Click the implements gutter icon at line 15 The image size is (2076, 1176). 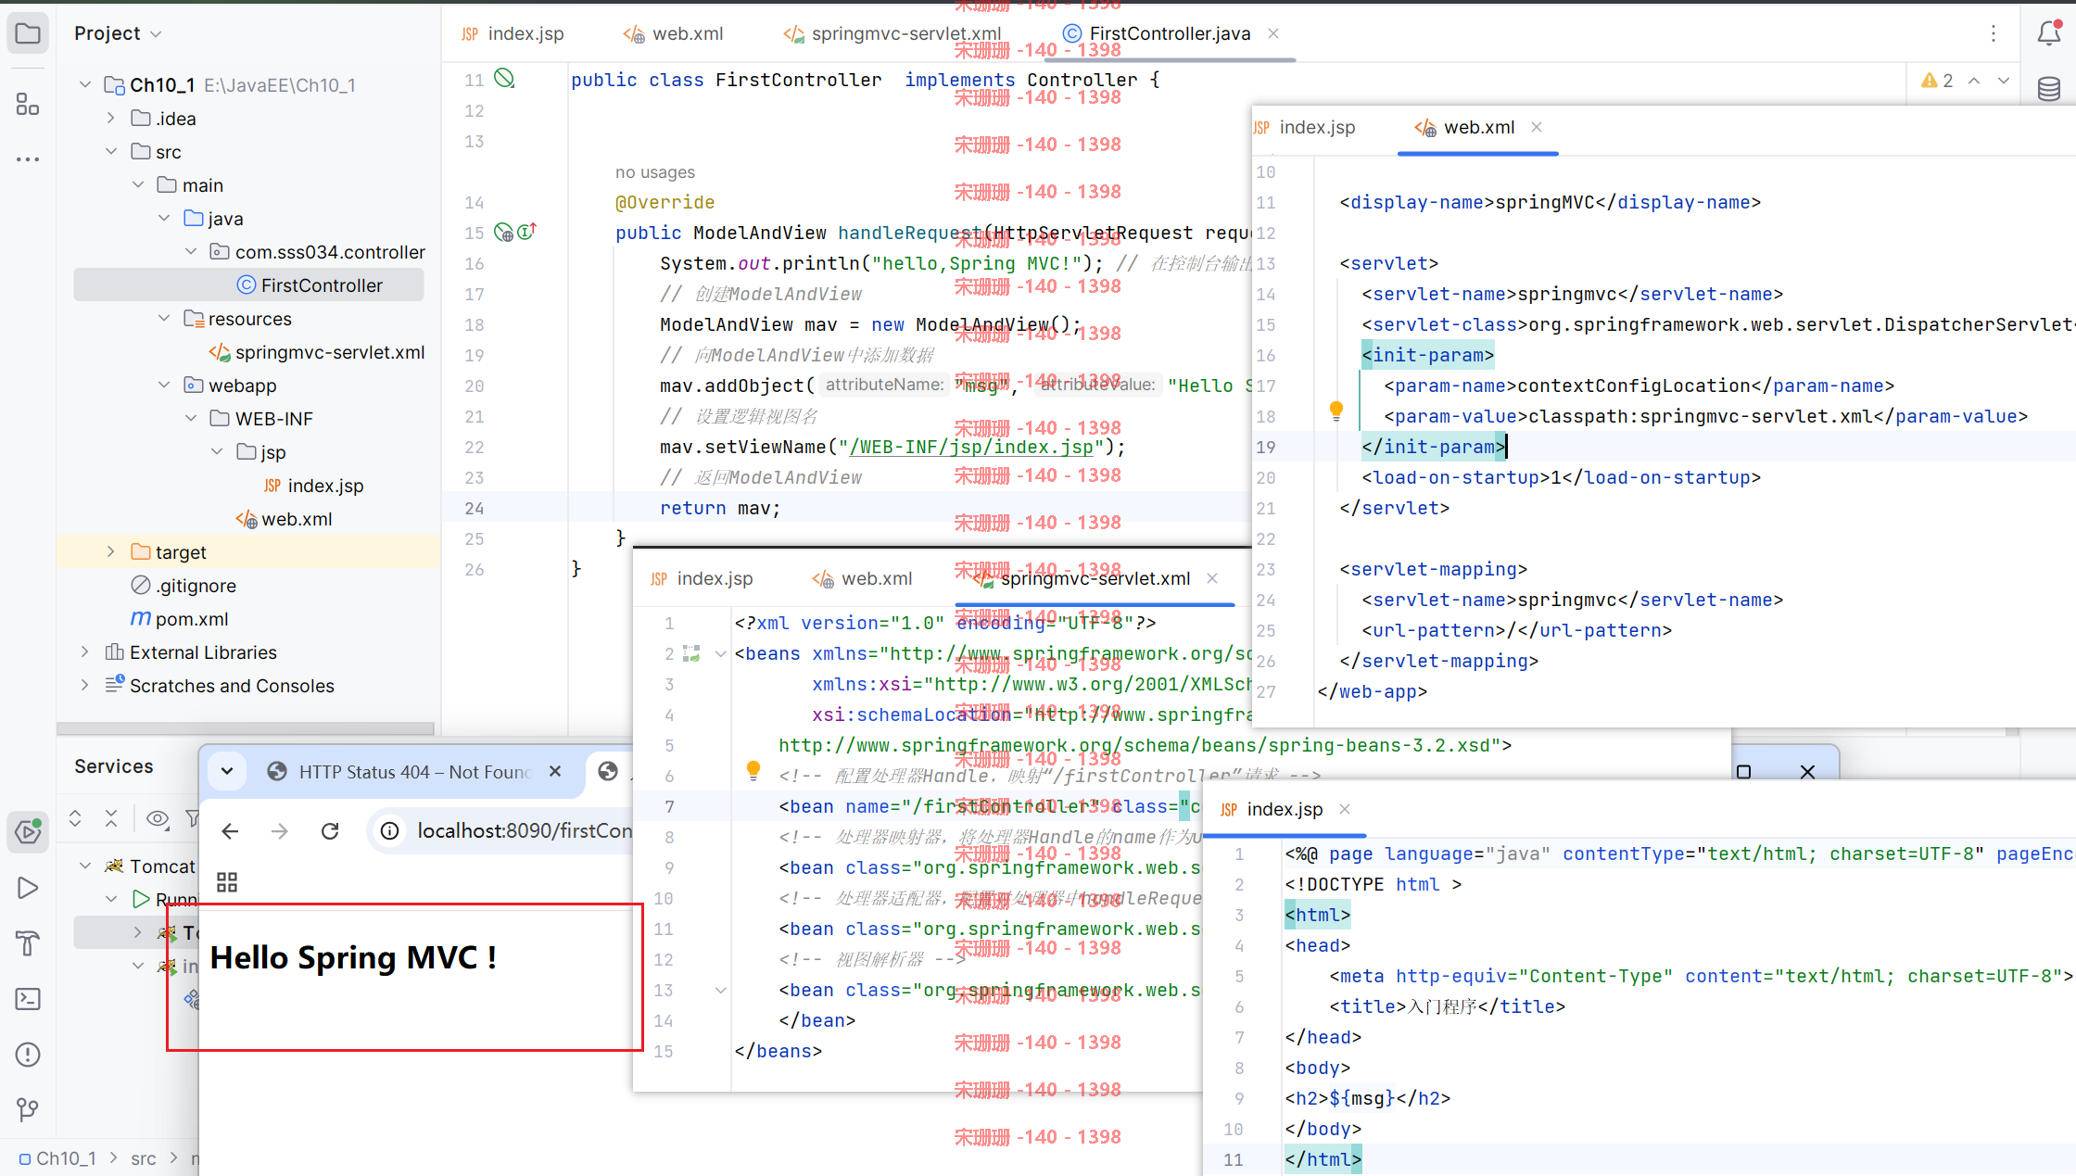(x=526, y=232)
